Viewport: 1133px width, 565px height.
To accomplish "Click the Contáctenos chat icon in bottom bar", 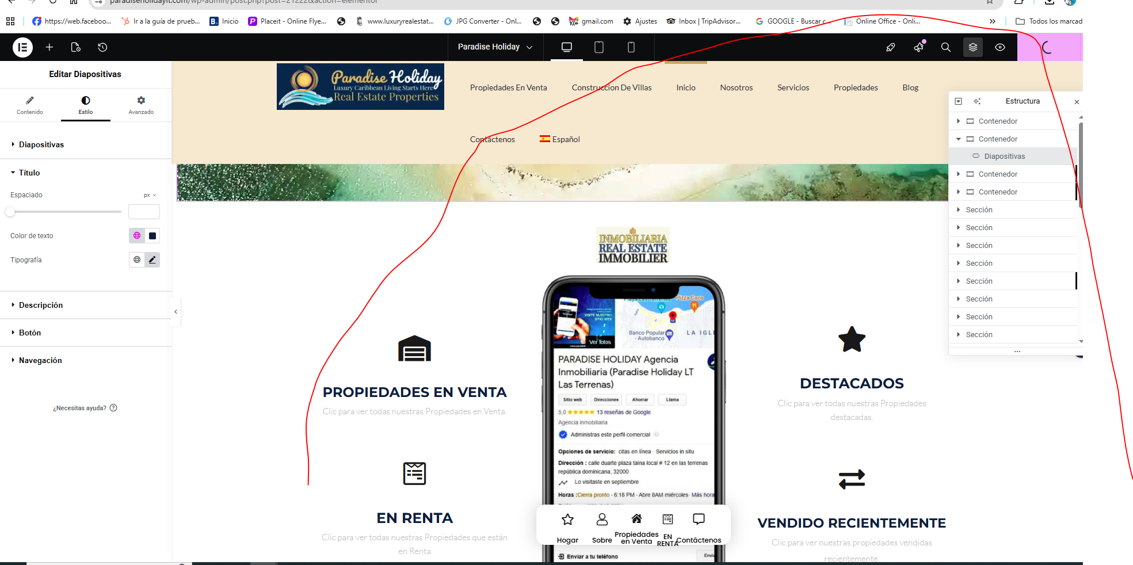I will (x=699, y=520).
